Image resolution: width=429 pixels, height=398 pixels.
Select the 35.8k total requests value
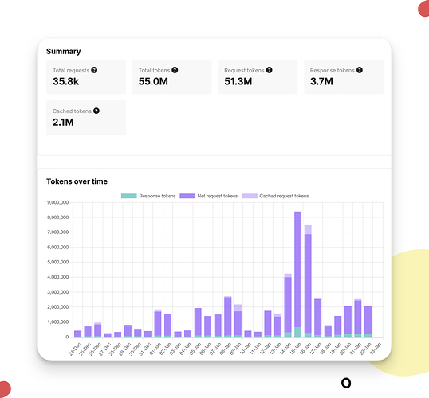pos(66,81)
